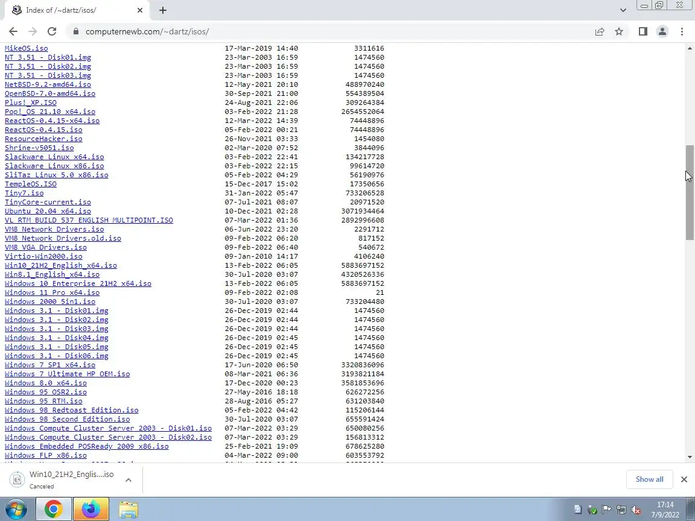Download Windows 7 SP1 x64.iso

(50, 365)
